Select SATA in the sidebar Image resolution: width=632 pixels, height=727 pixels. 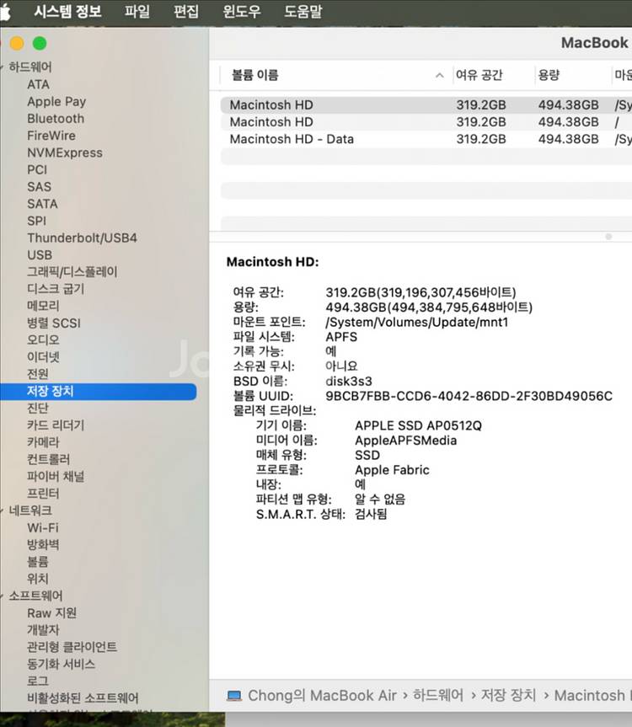pos(42,204)
